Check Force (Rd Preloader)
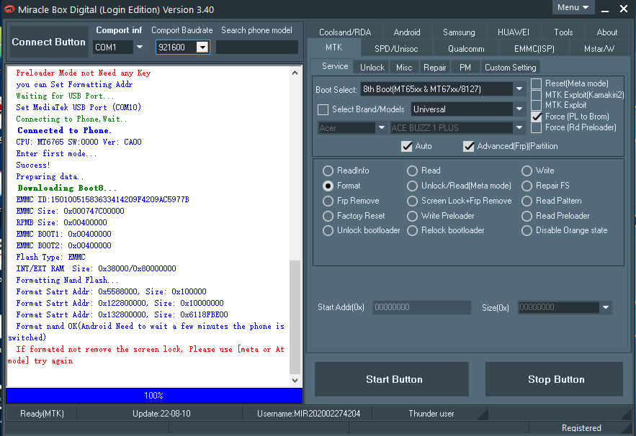636x436 pixels. pyautogui.click(x=536, y=127)
